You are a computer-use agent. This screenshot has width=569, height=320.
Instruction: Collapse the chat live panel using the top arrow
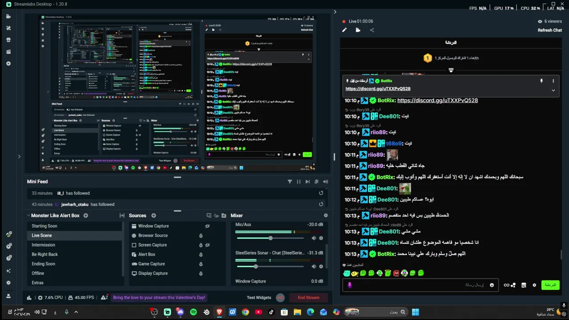click(335, 12)
